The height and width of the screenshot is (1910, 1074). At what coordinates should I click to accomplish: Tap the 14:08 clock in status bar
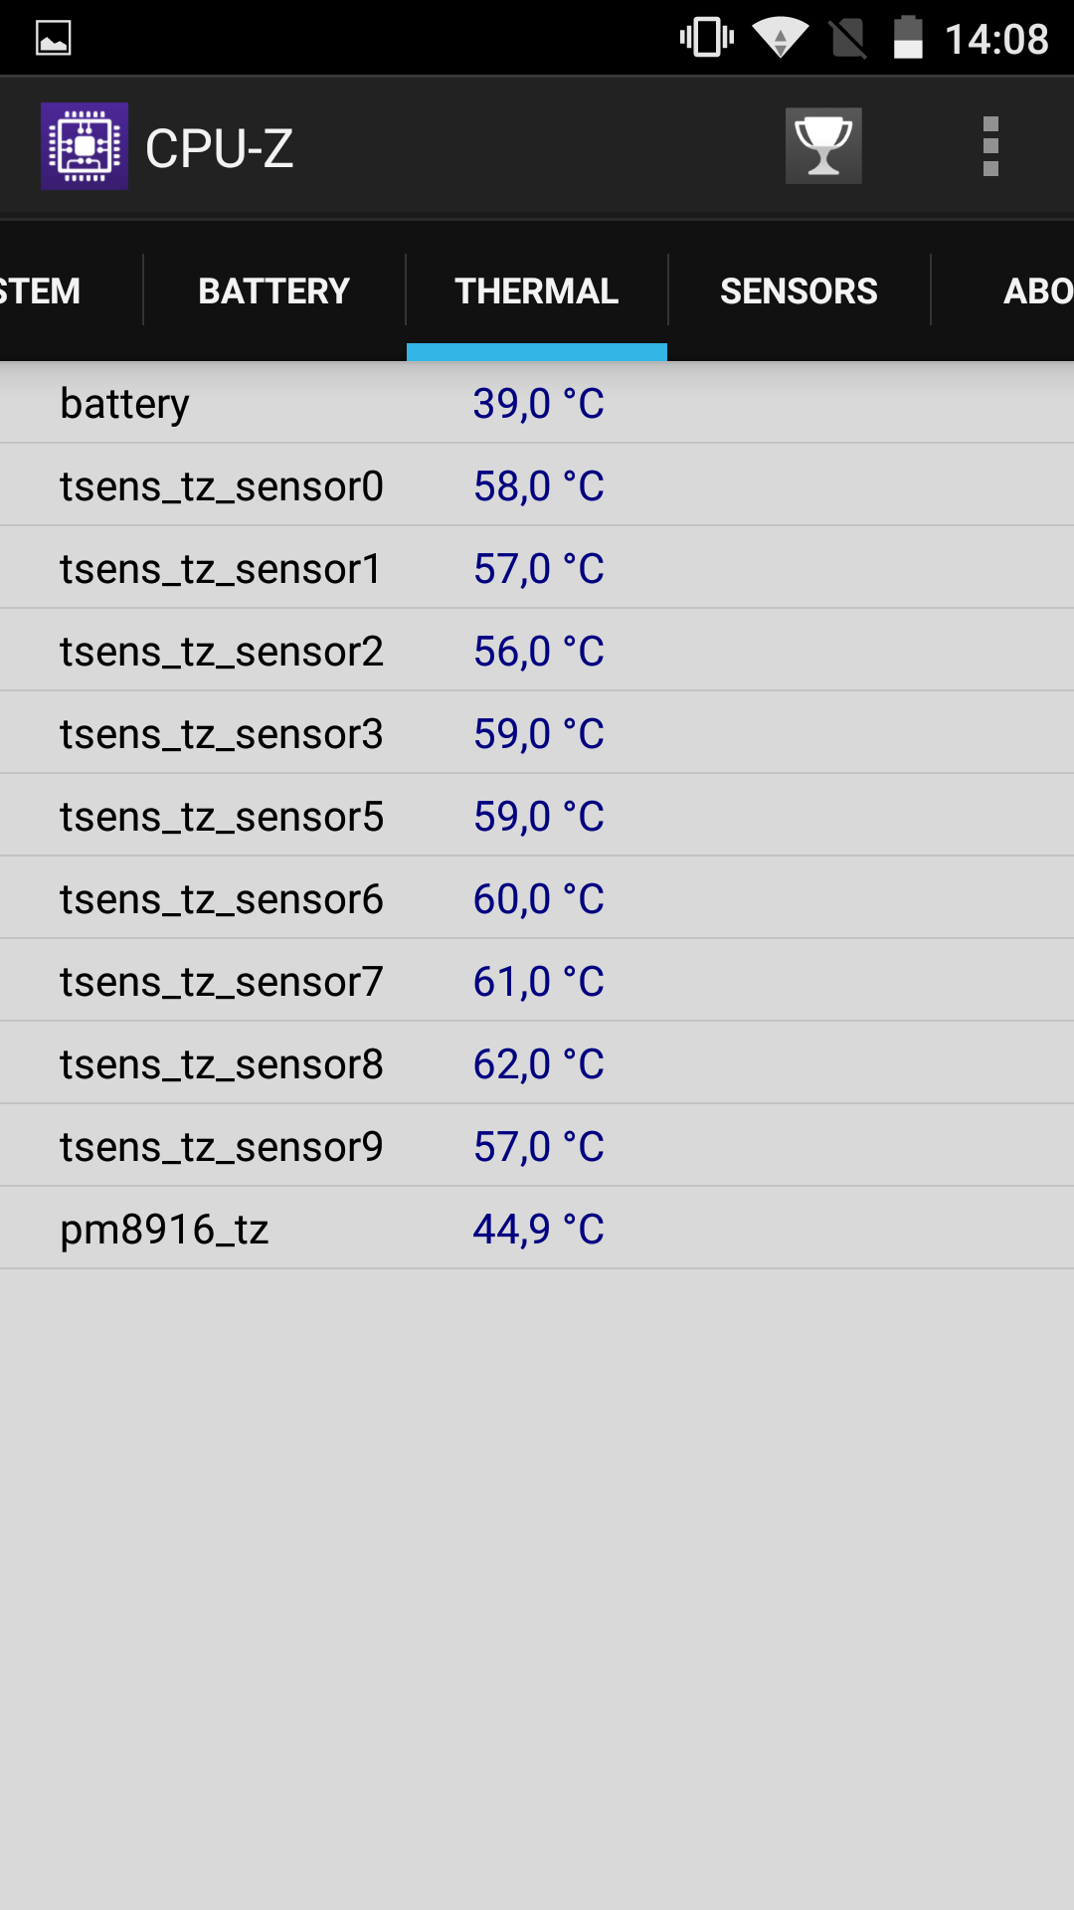pos(996,39)
